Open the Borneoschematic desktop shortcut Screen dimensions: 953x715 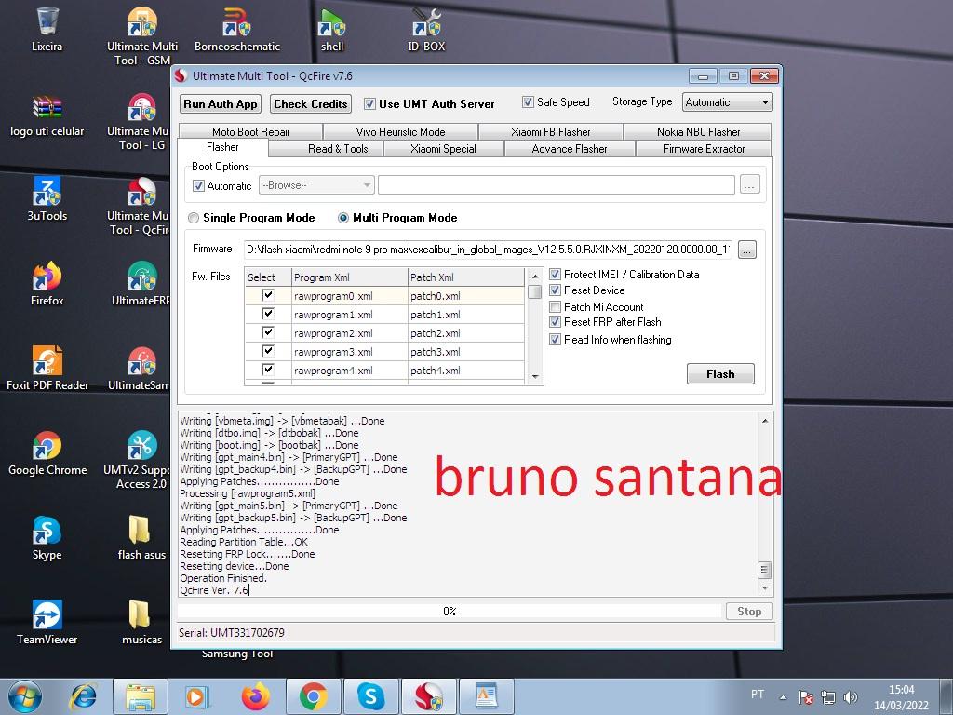pyautogui.click(x=237, y=29)
